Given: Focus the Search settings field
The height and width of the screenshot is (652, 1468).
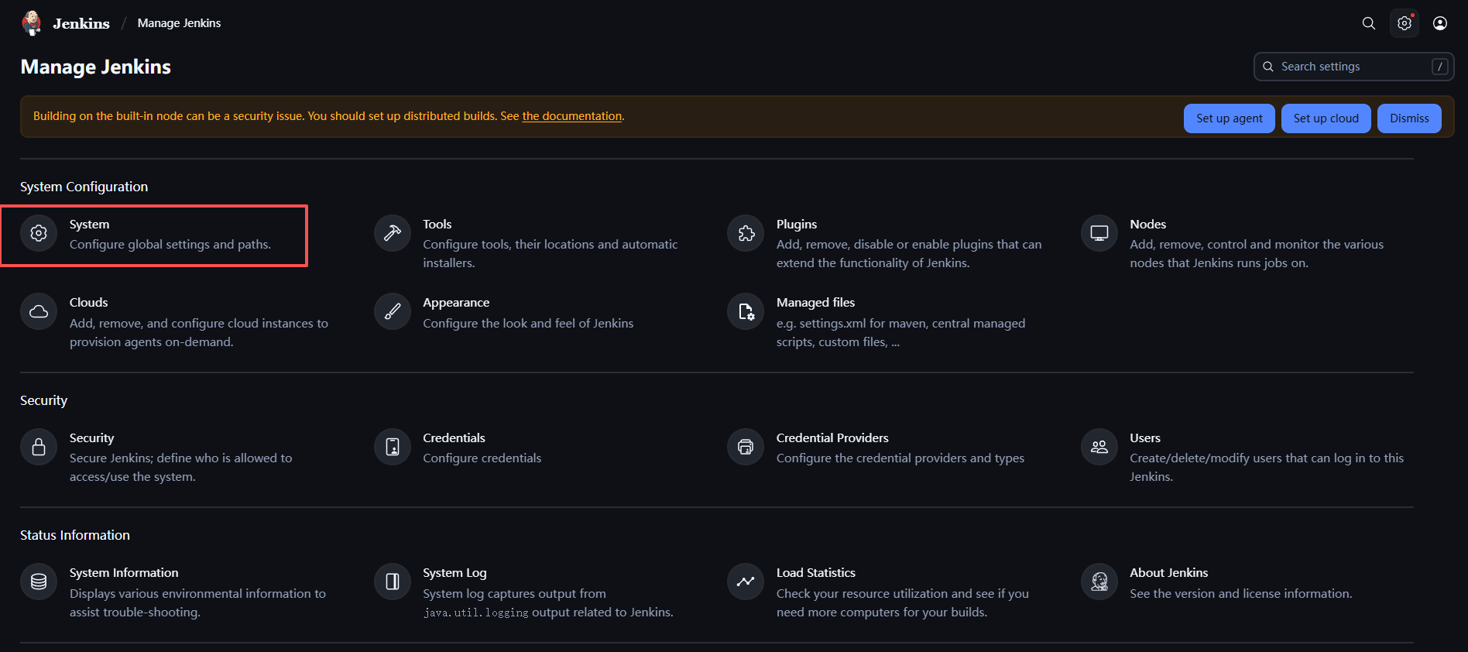Looking at the screenshot, I should tap(1353, 67).
